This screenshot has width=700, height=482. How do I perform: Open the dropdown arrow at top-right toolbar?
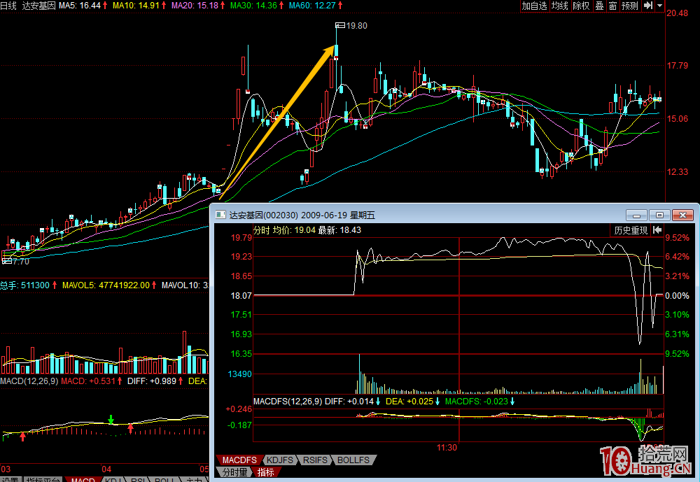tap(660, 6)
